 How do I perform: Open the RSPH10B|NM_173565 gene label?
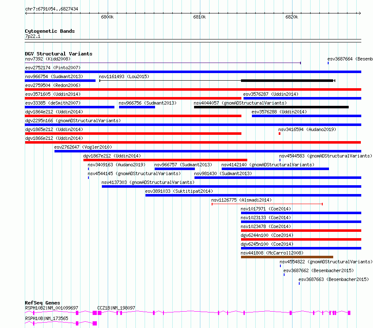(x=47, y=318)
